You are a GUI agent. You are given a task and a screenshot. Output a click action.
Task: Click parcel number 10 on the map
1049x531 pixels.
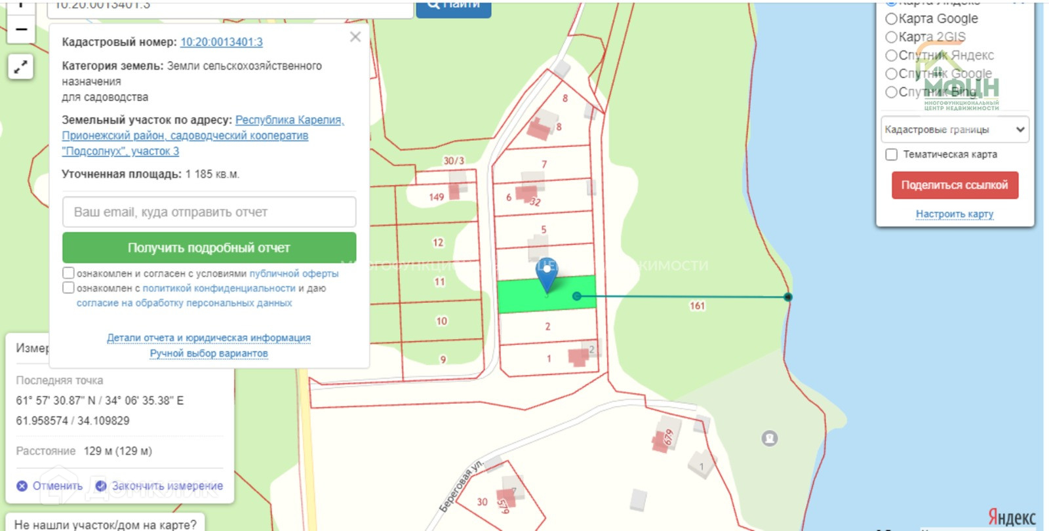pos(441,321)
